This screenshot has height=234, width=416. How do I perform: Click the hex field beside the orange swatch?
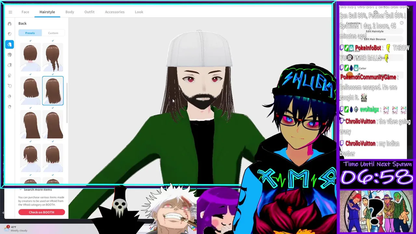383,75
